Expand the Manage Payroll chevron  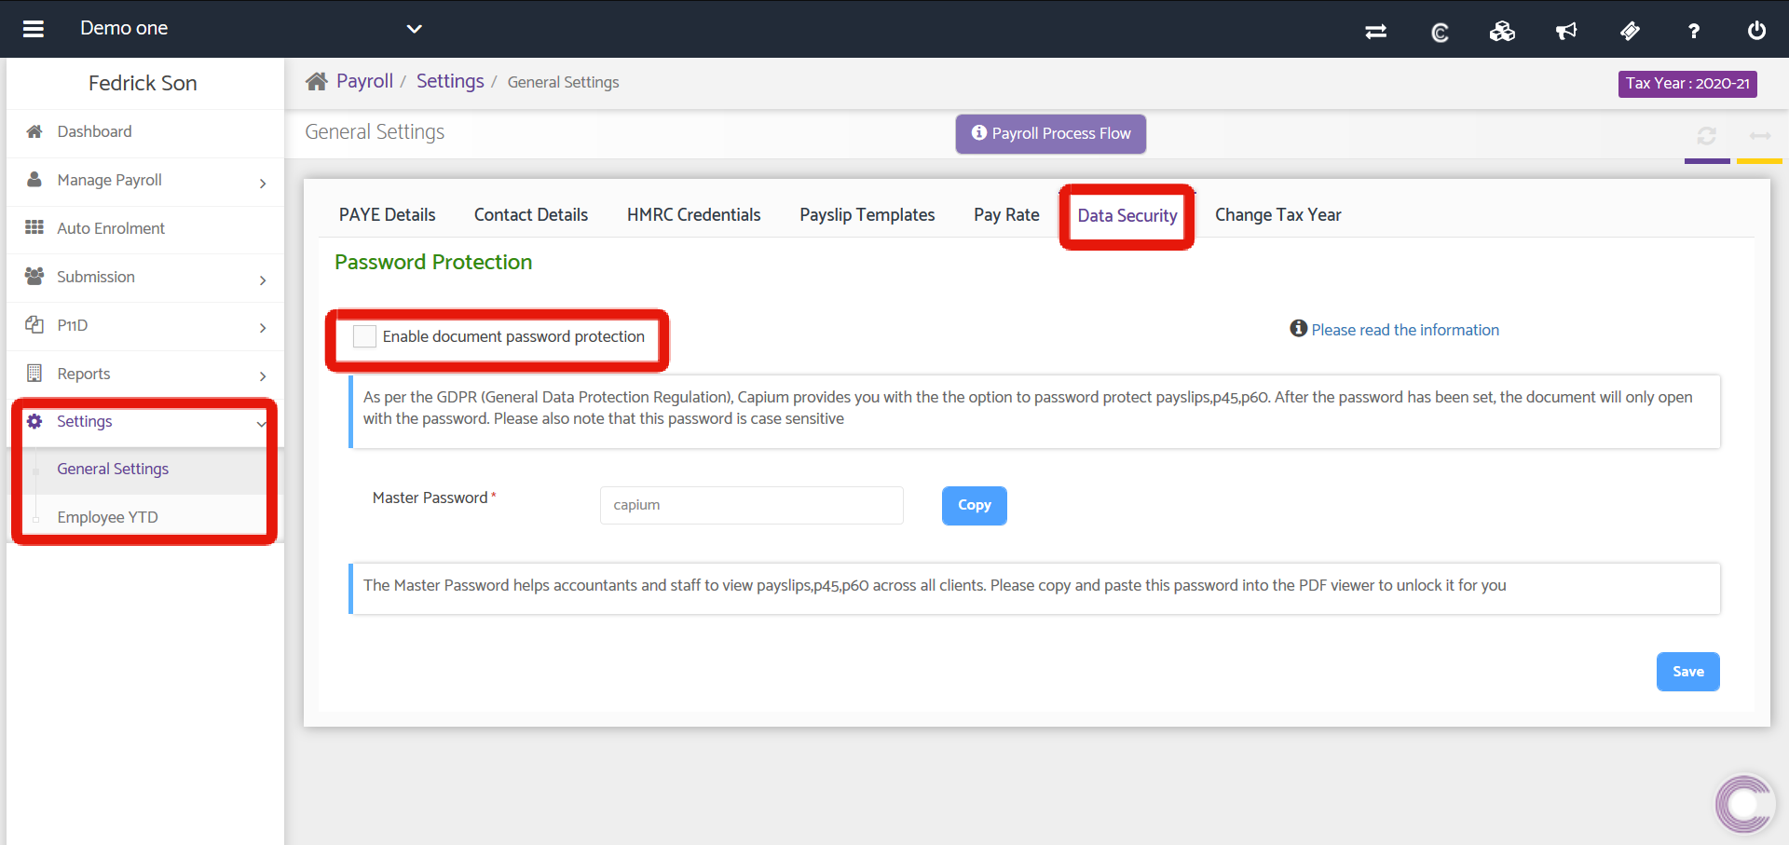pos(263,184)
